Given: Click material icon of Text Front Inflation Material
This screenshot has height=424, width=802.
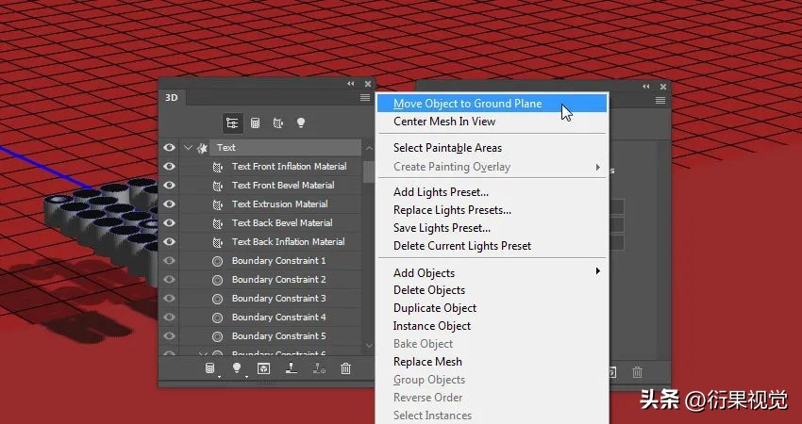Looking at the screenshot, I should (217, 167).
